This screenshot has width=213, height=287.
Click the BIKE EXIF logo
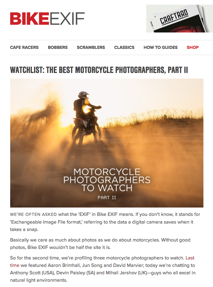(47, 19)
